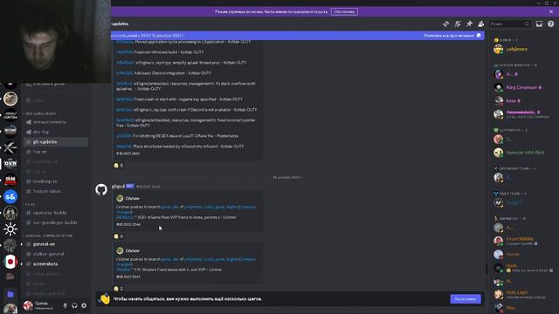Select the blue s& server icon
The width and height of the screenshot is (559, 314).
pyautogui.click(x=10, y=196)
